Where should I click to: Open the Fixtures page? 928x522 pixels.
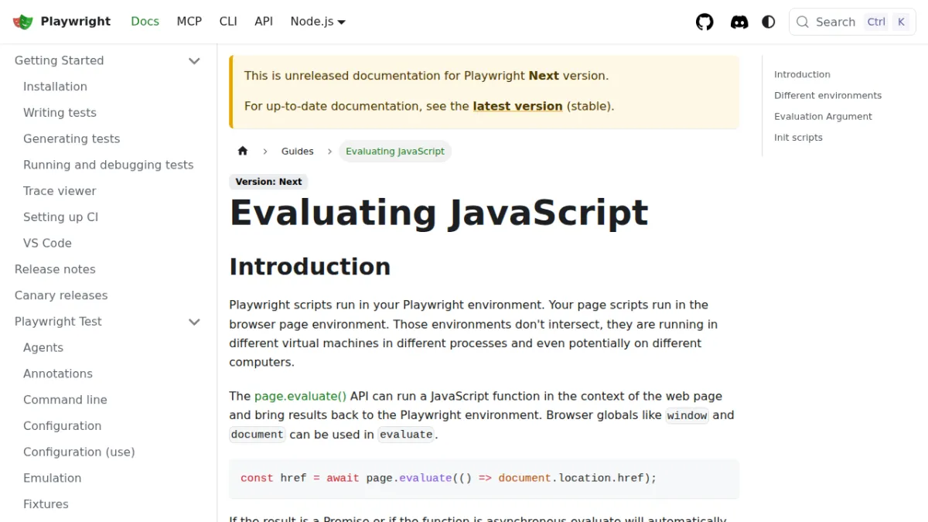click(46, 504)
